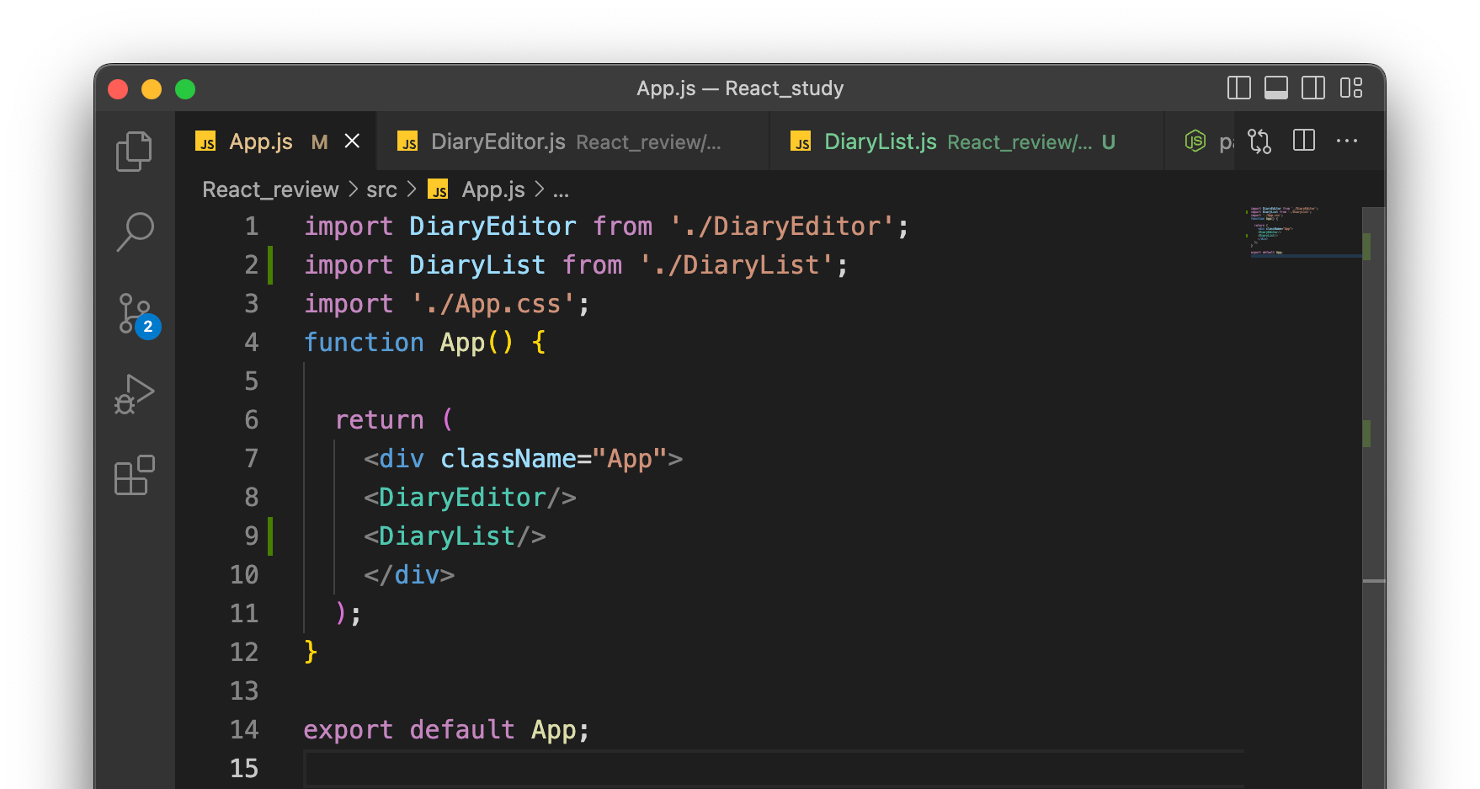The width and height of the screenshot is (1480, 789).
Task: Click React_review in the breadcrumb
Action: point(270,189)
